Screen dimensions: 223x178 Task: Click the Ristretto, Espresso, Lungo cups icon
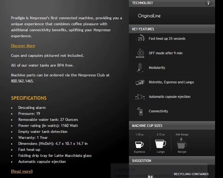click(x=140, y=82)
